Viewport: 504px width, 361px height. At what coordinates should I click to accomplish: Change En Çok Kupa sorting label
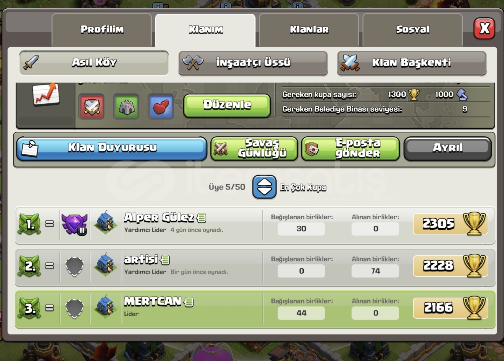tap(303, 187)
